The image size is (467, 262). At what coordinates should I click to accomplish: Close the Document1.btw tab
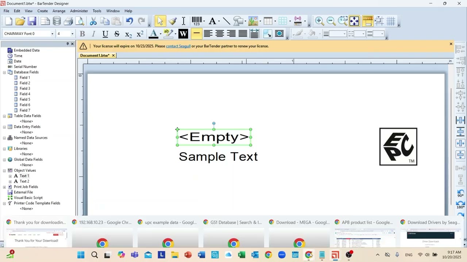[113, 55]
